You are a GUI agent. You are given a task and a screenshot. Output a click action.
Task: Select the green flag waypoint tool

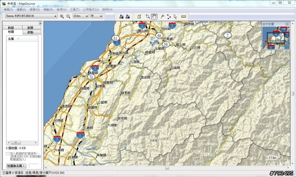tap(162, 17)
